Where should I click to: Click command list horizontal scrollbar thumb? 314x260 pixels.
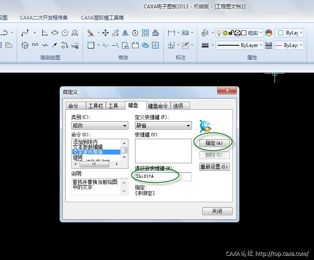[94, 164]
